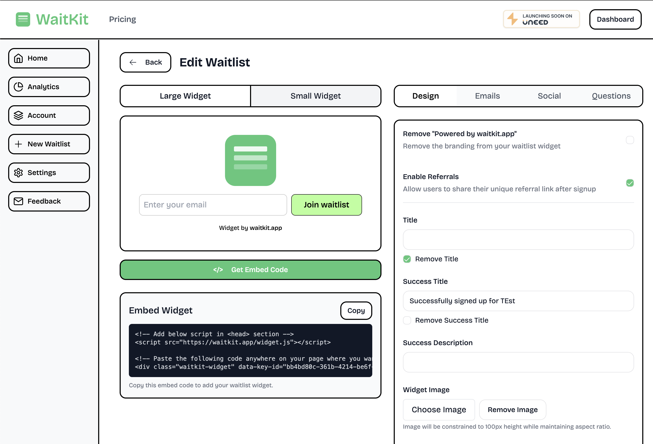
Task: Click the Settings gear icon
Action: point(19,173)
